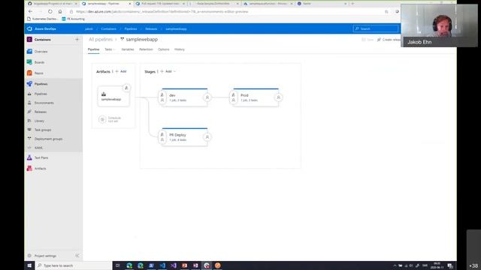Open a new browser tab
The width and height of the screenshot is (481, 270).
(352, 4)
